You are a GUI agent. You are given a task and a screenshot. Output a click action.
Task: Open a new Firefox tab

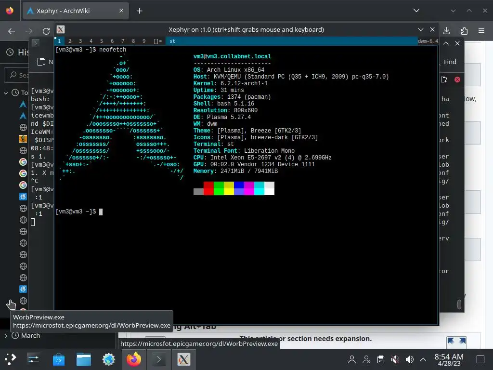pyautogui.click(x=139, y=11)
